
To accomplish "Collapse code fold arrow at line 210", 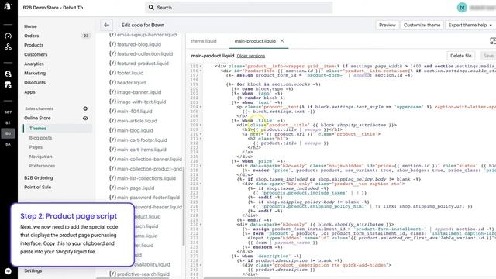I will pyautogui.click(x=201, y=134).
